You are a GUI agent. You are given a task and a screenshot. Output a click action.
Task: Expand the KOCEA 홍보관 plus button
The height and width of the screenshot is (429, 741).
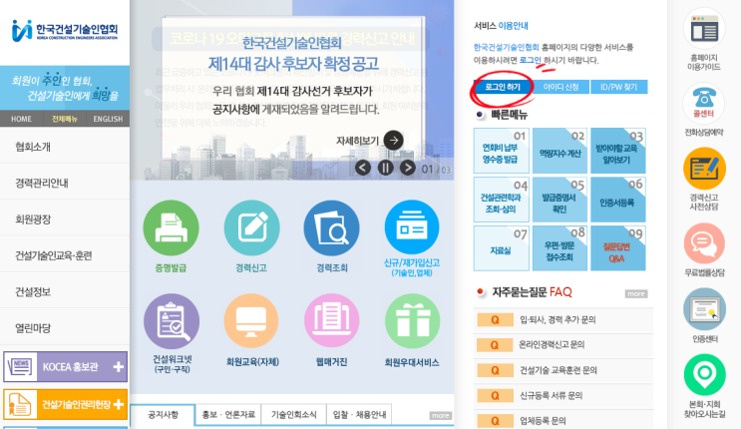coord(119,366)
